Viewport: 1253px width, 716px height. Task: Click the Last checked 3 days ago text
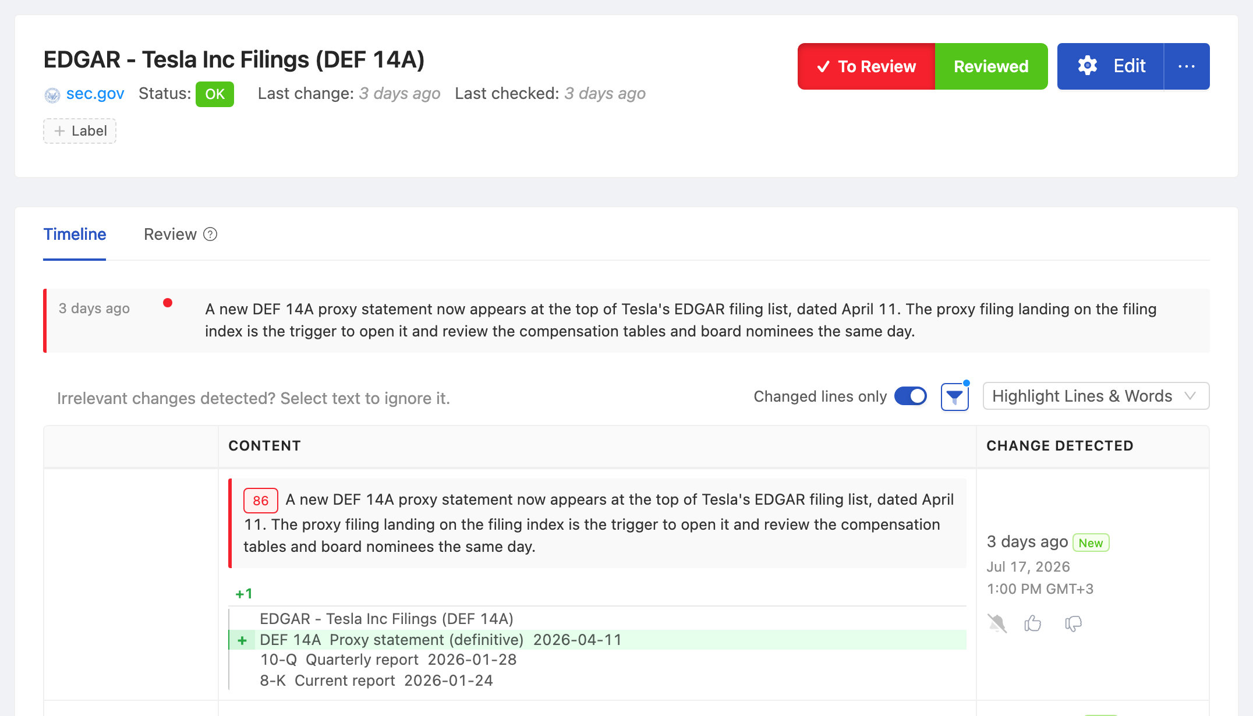550,94
